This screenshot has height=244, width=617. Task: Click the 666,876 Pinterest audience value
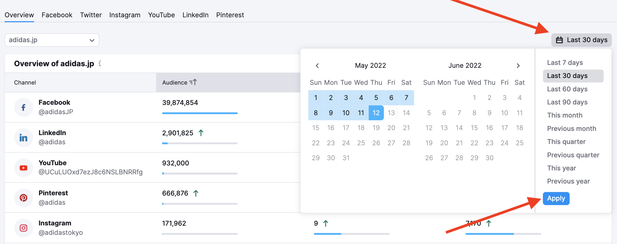175,193
